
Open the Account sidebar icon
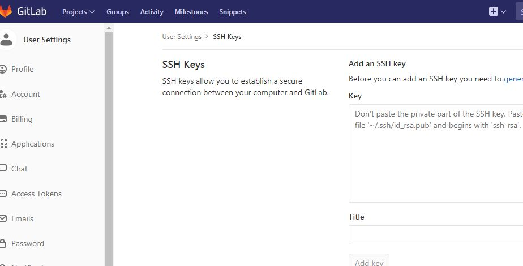(3, 94)
